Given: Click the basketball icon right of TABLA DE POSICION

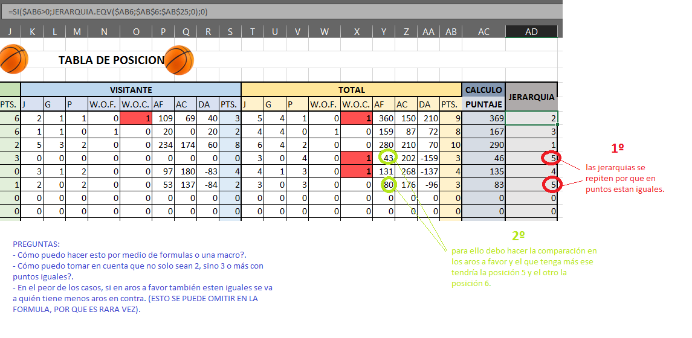Looking at the screenshot, I should pyautogui.click(x=179, y=60).
